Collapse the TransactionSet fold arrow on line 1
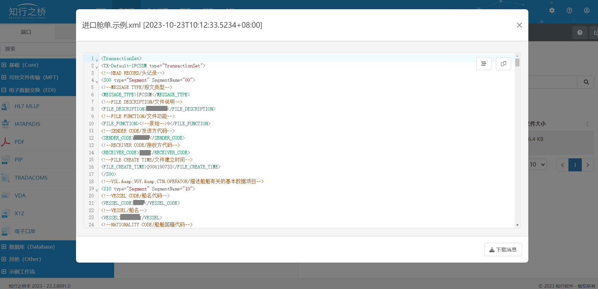The height and width of the screenshot is (289, 598). [x=97, y=60]
